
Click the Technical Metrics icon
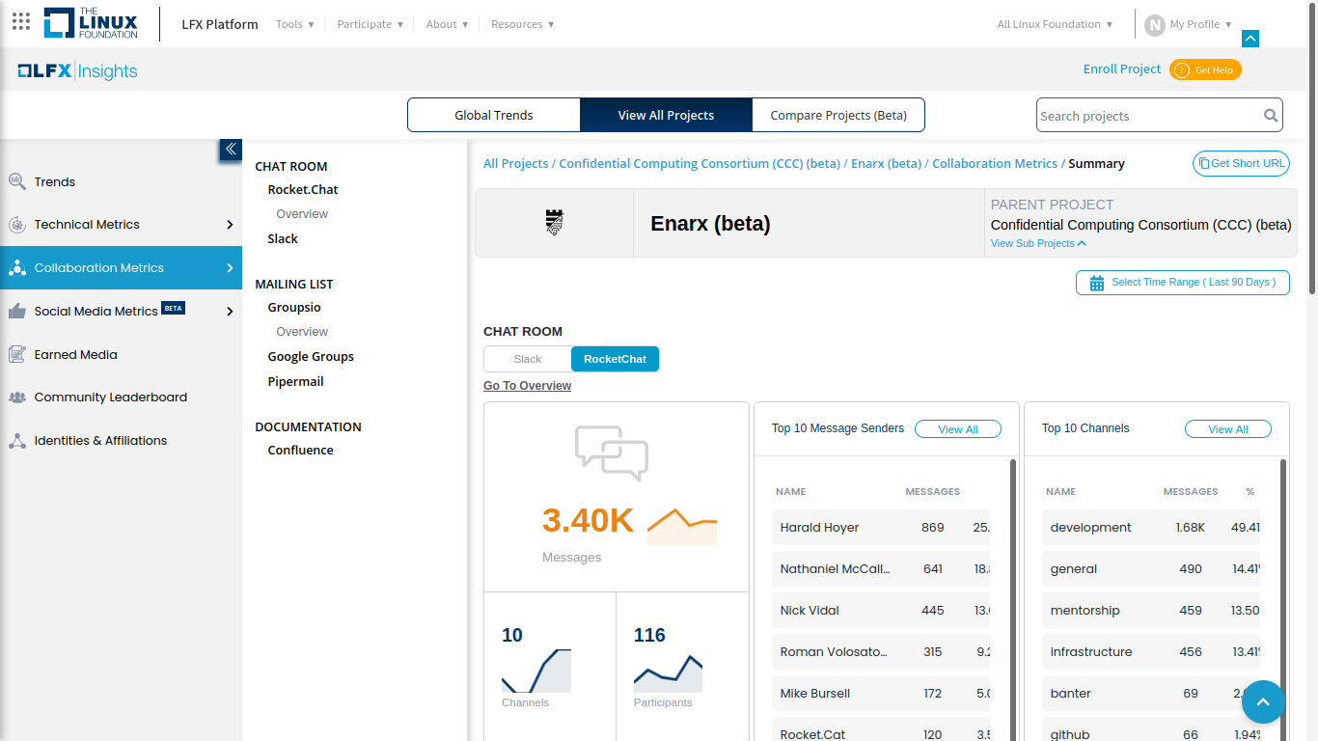(17, 225)
